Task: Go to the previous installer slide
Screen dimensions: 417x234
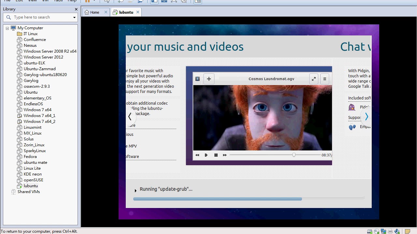Action: [130, 117]
